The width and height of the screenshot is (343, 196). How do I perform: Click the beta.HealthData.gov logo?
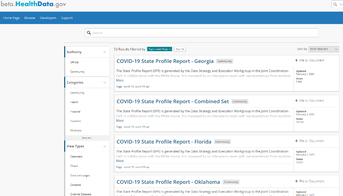pyautogui.click(x=33, y=4)
